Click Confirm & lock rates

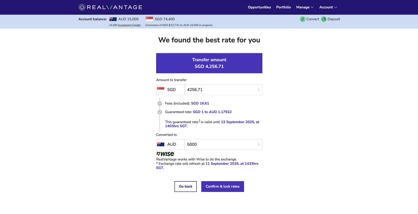(223, 186)
